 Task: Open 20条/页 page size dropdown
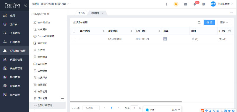(91, 108)
